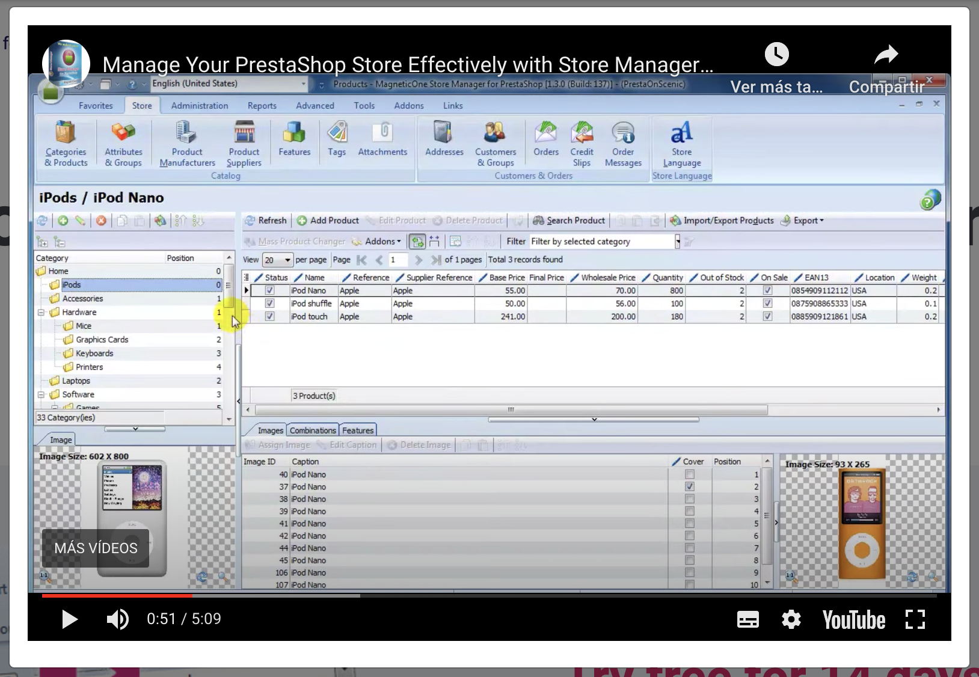
Task: Click the green help question icon
Action: coord(930,199)
